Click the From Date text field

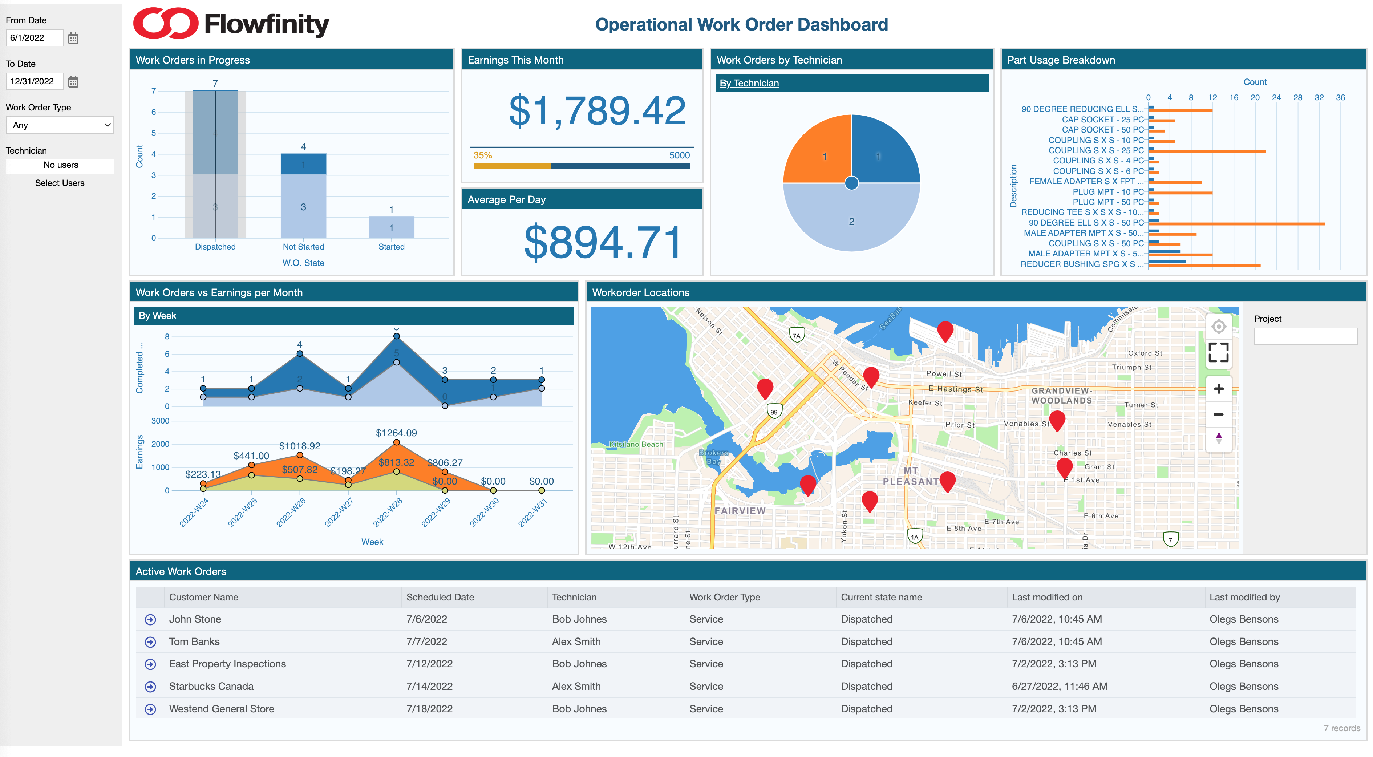[x=34, y=38]
